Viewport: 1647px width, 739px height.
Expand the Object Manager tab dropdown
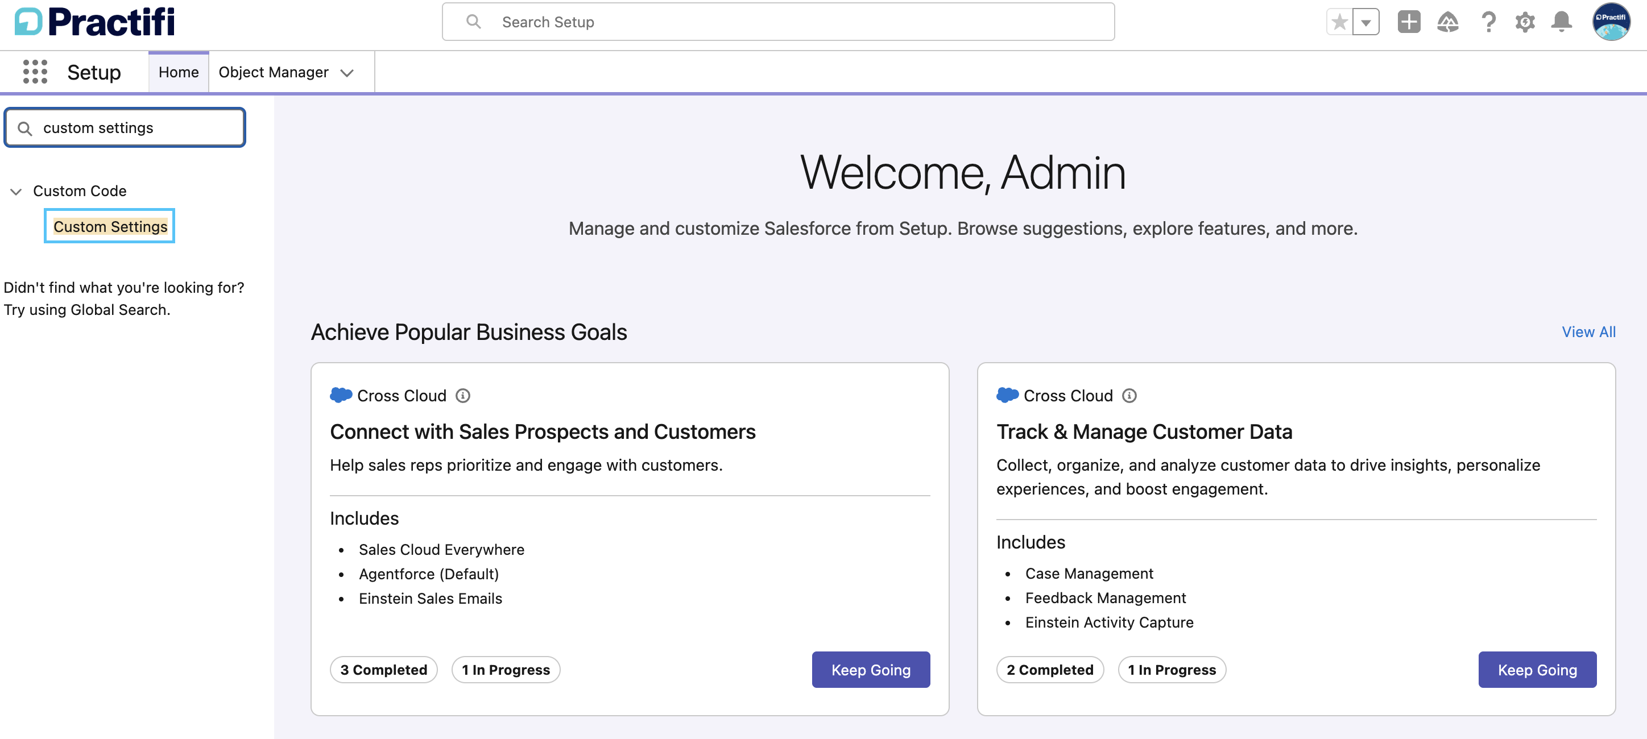point(347,73)
